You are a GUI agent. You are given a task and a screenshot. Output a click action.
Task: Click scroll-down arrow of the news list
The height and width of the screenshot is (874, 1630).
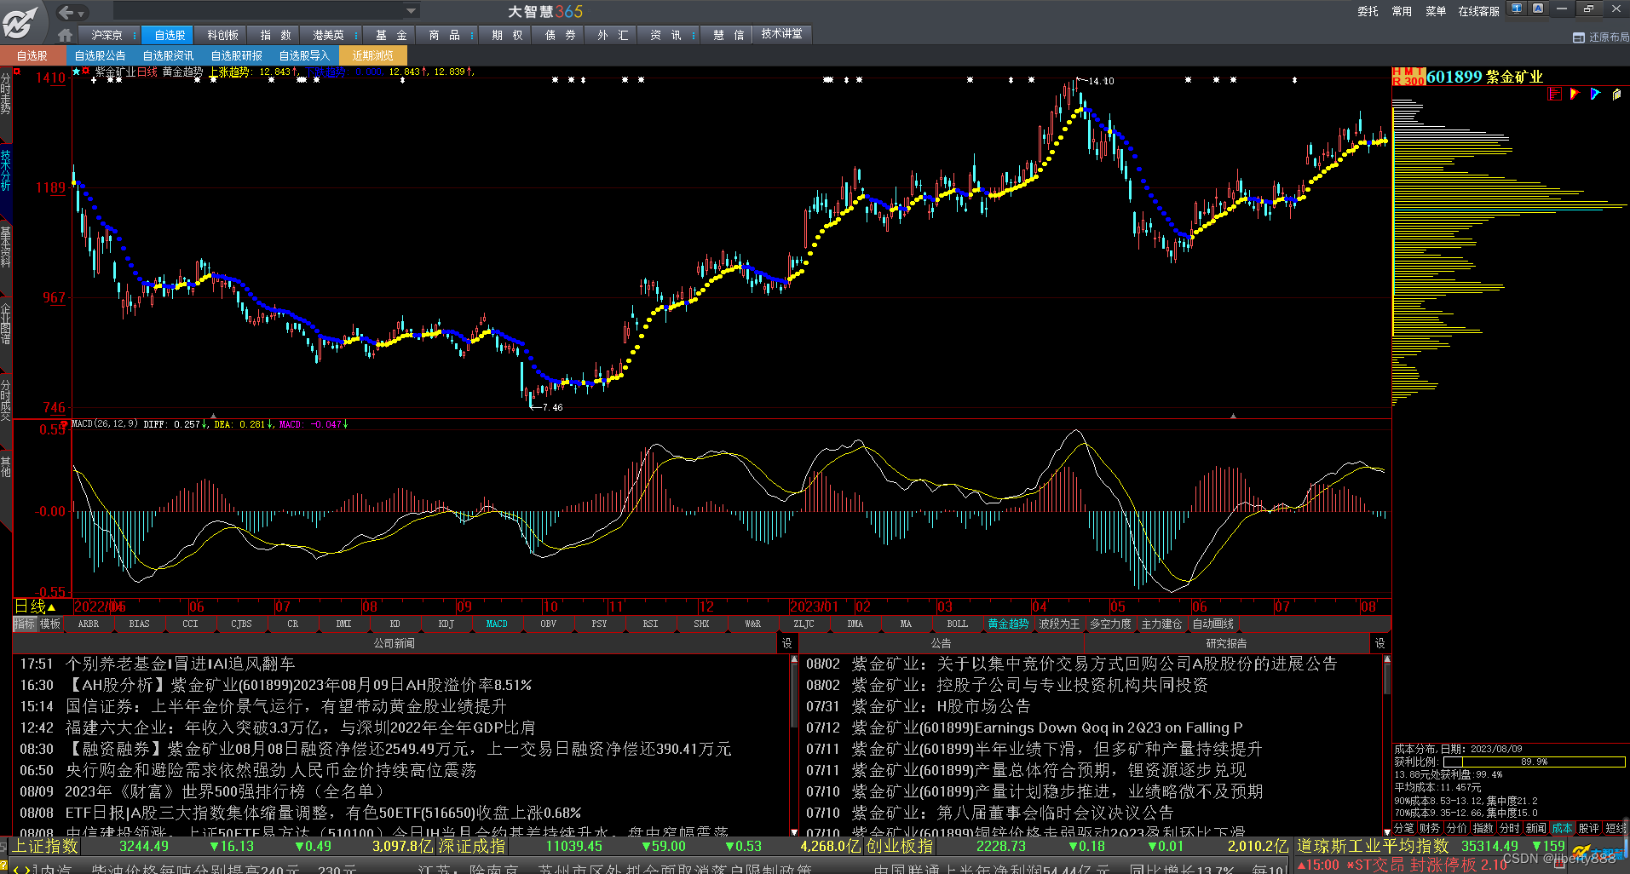click(794, 831)
